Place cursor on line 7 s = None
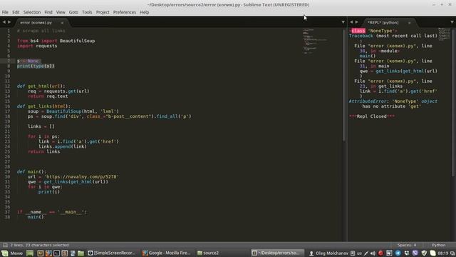Screen dimensions: 456x257 pos(28,61)
